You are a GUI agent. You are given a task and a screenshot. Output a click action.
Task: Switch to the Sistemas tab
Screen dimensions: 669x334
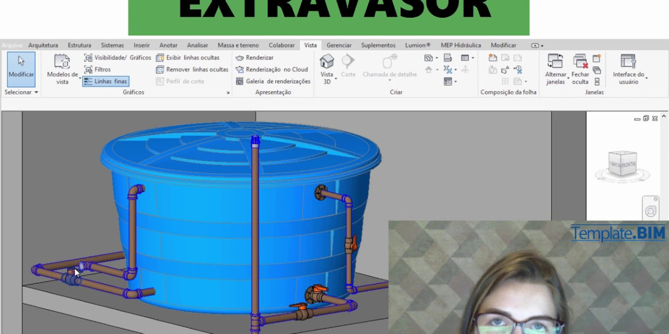pos(112,45)
